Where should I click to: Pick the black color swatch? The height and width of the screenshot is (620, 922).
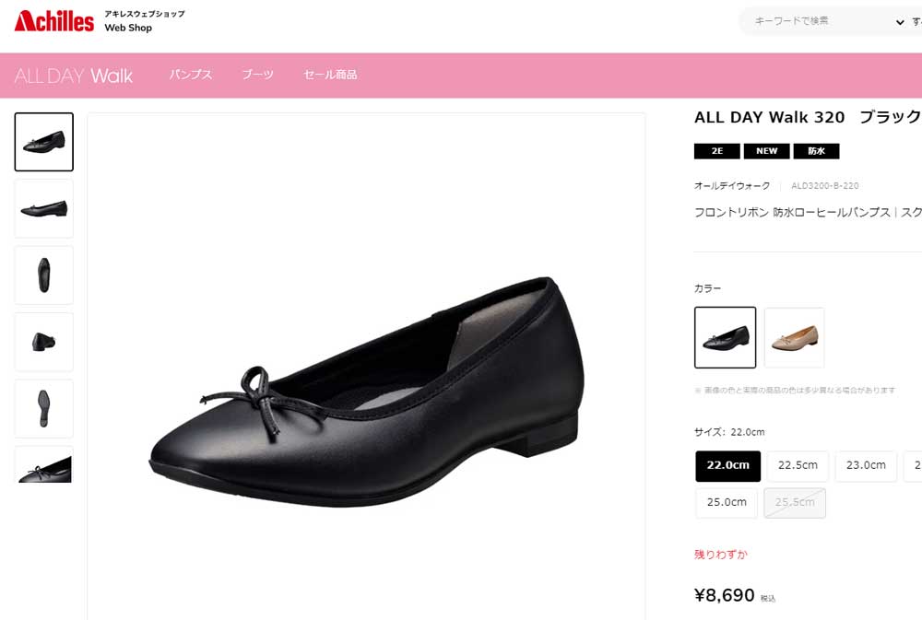tap(725, 337)
